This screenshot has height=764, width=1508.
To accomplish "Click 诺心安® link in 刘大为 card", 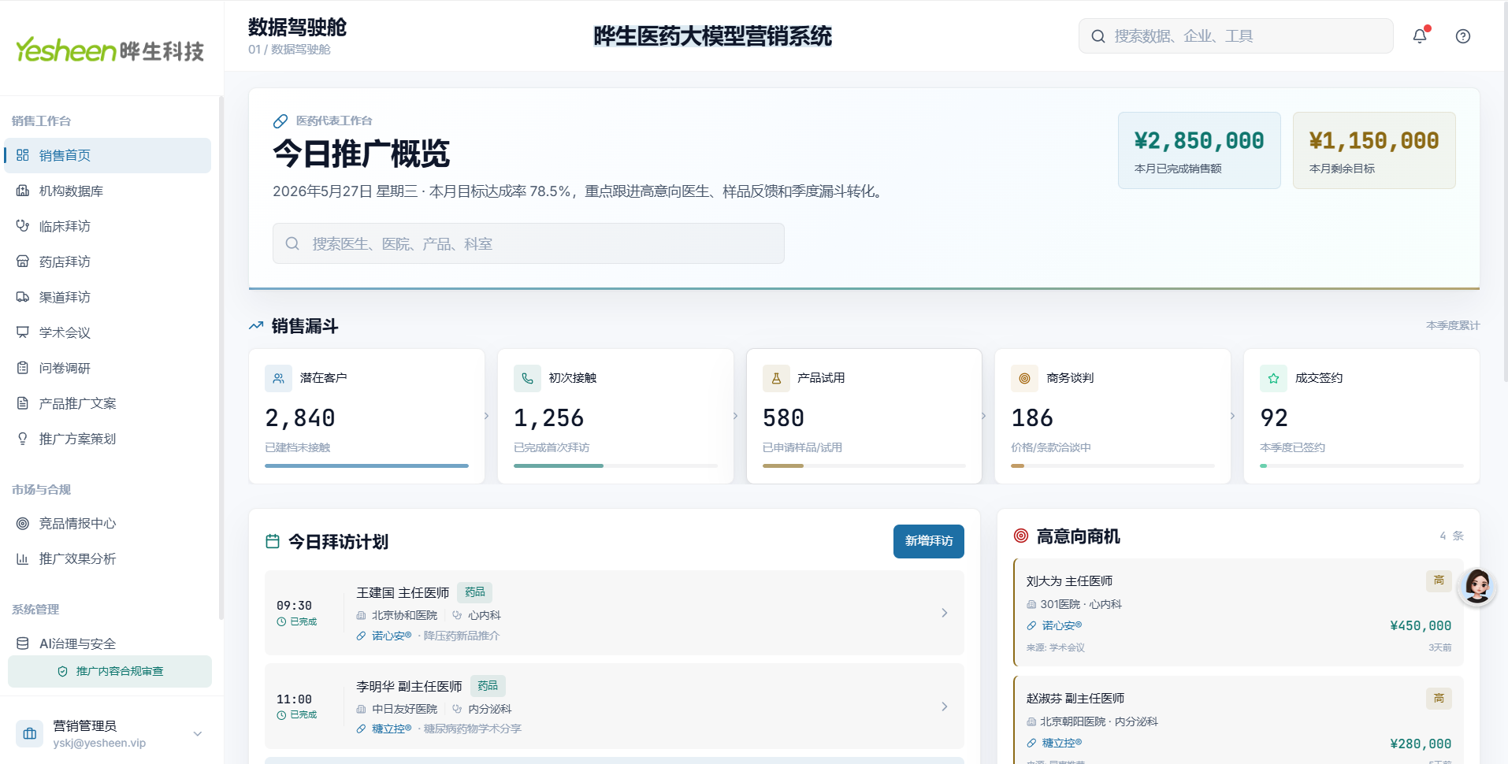I will (1061, 625).
